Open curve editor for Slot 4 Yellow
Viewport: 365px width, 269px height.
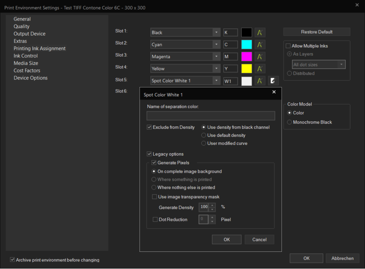click(260, 69)
